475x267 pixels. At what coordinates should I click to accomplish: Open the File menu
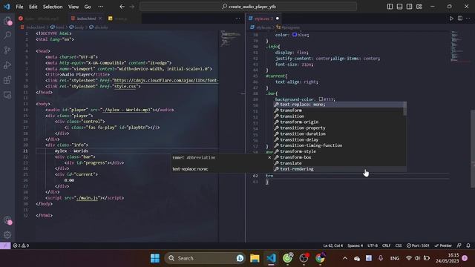tap(19, 7)
